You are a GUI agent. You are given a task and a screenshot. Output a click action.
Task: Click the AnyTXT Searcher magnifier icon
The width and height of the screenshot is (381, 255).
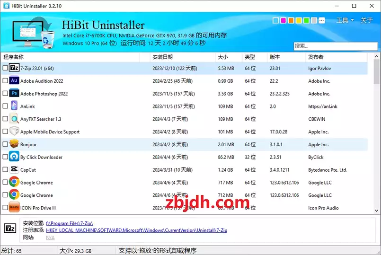coord(14,119)
